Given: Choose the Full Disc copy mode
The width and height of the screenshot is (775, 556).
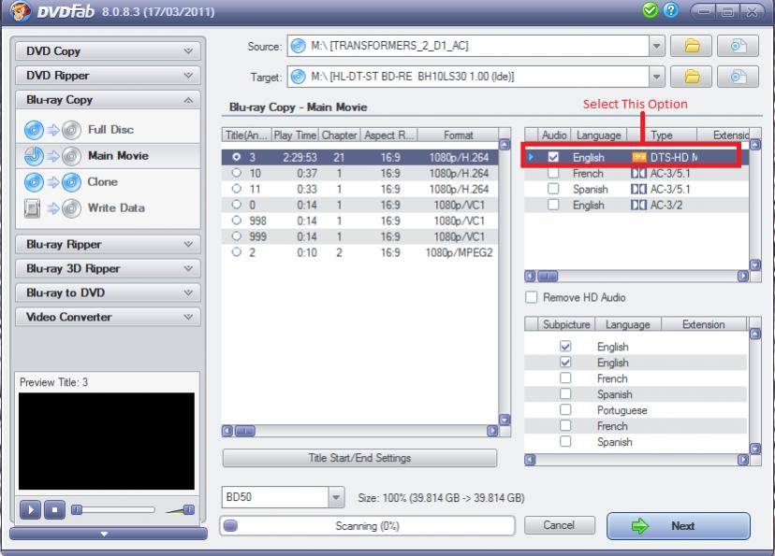Looking at the screenshot, I should click(x=109, y=130).
